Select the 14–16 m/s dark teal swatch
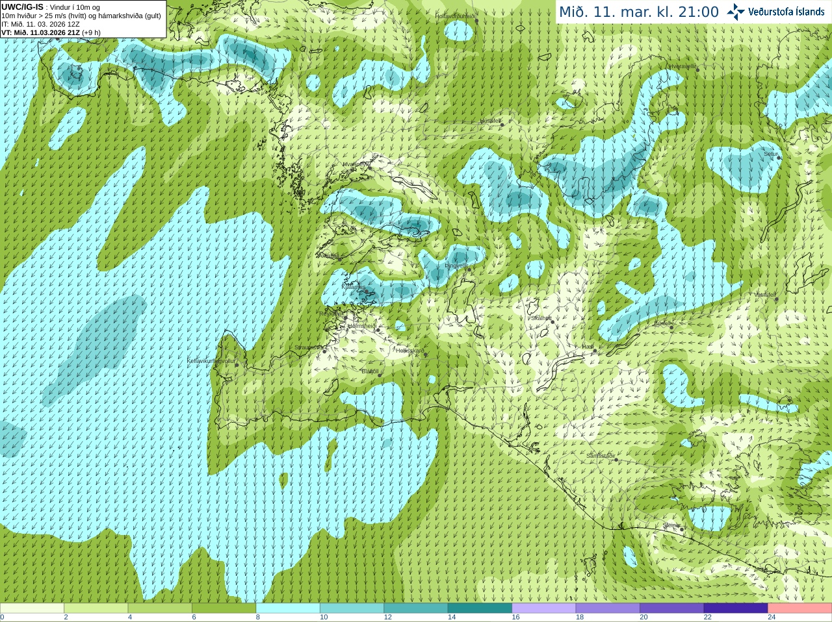The width and height of the screenshot is (832, 622). pyautogui.click(x=480, y=608)
